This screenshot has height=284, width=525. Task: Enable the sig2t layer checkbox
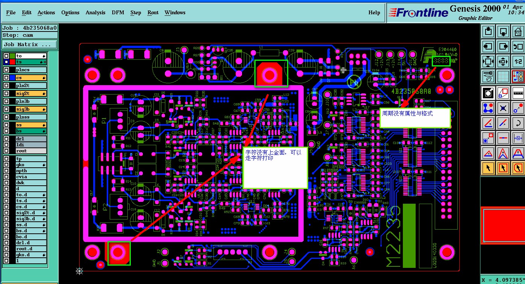[x=6, y=93]
